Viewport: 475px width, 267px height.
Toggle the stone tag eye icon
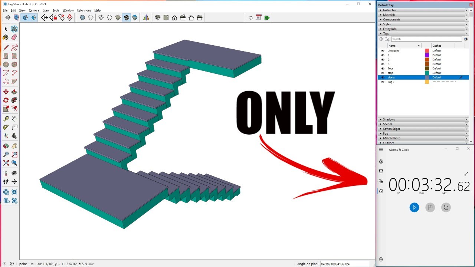[383, 78]
